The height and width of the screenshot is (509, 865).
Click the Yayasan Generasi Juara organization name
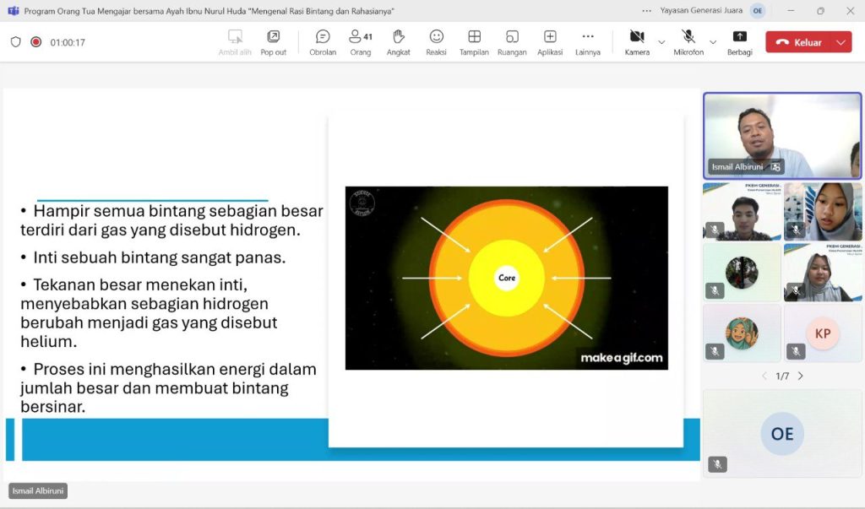click(x=701, y=10)
